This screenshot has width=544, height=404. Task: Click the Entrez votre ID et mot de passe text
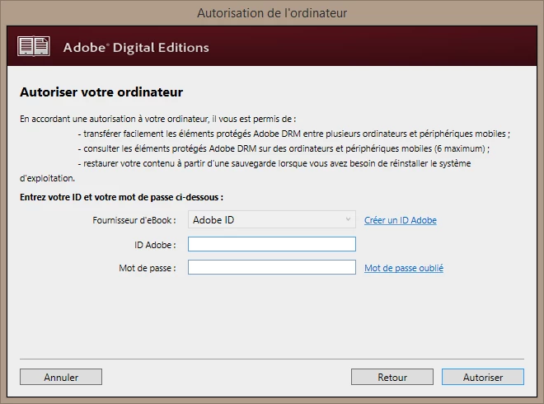pos(121,197)
